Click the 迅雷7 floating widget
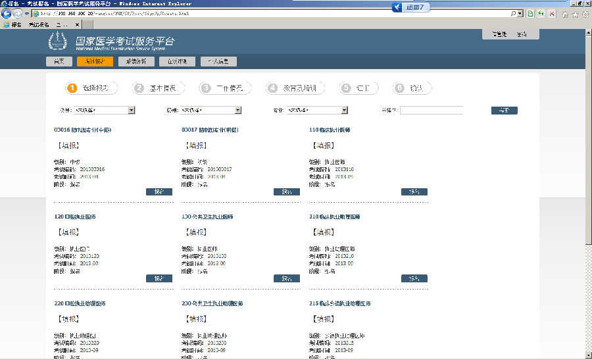The width and height of the screenshot is (592, 360). pos(410,7)
